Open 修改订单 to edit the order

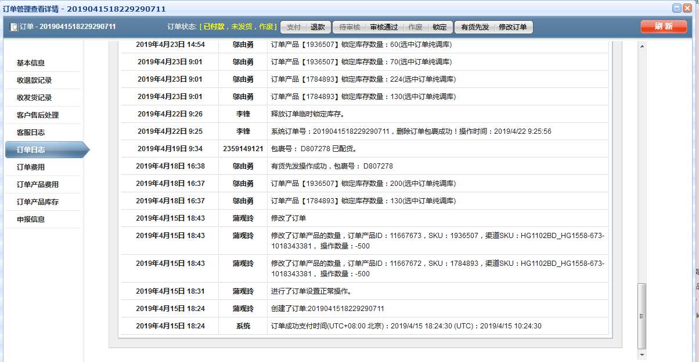point(513,27)
